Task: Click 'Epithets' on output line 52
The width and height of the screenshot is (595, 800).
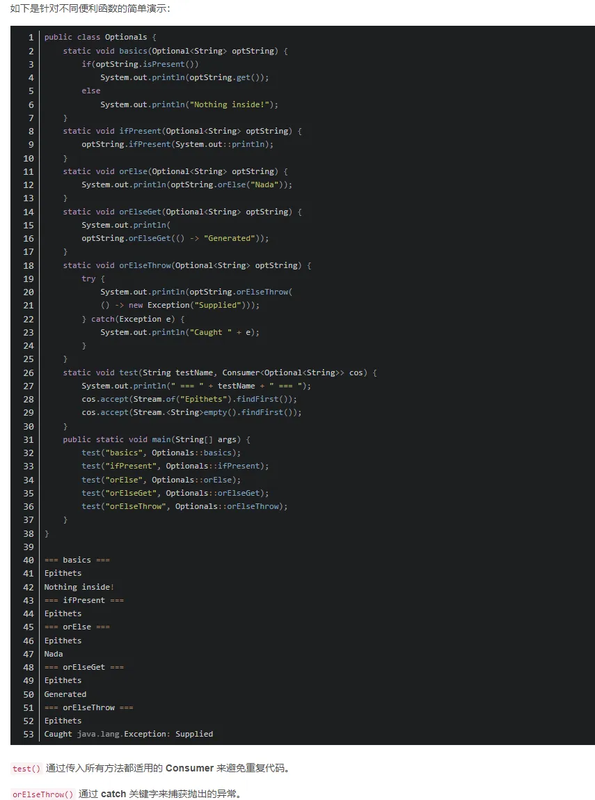Action: 63,721
